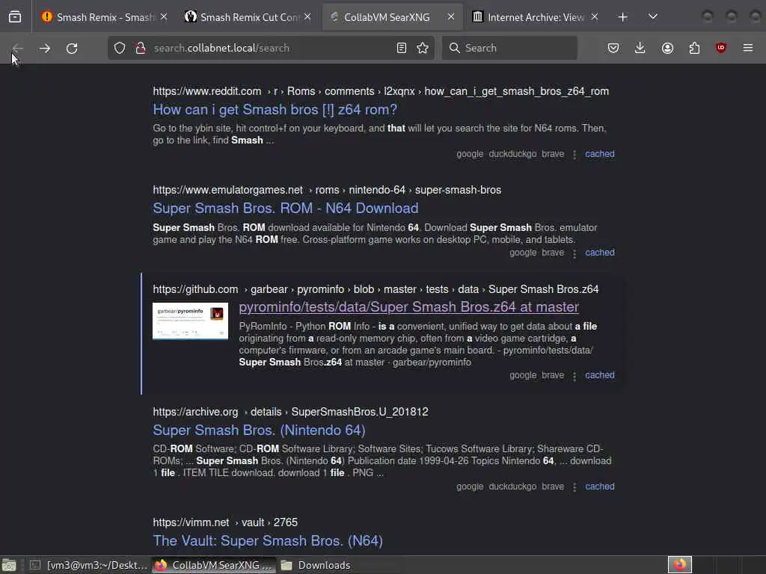Close the Smash Remix Cut Content tab

pyautogui.click(x=307, y=17)
